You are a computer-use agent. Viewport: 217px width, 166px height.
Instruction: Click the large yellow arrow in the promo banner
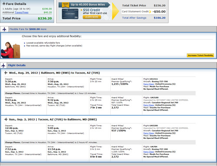click(115, 11)
